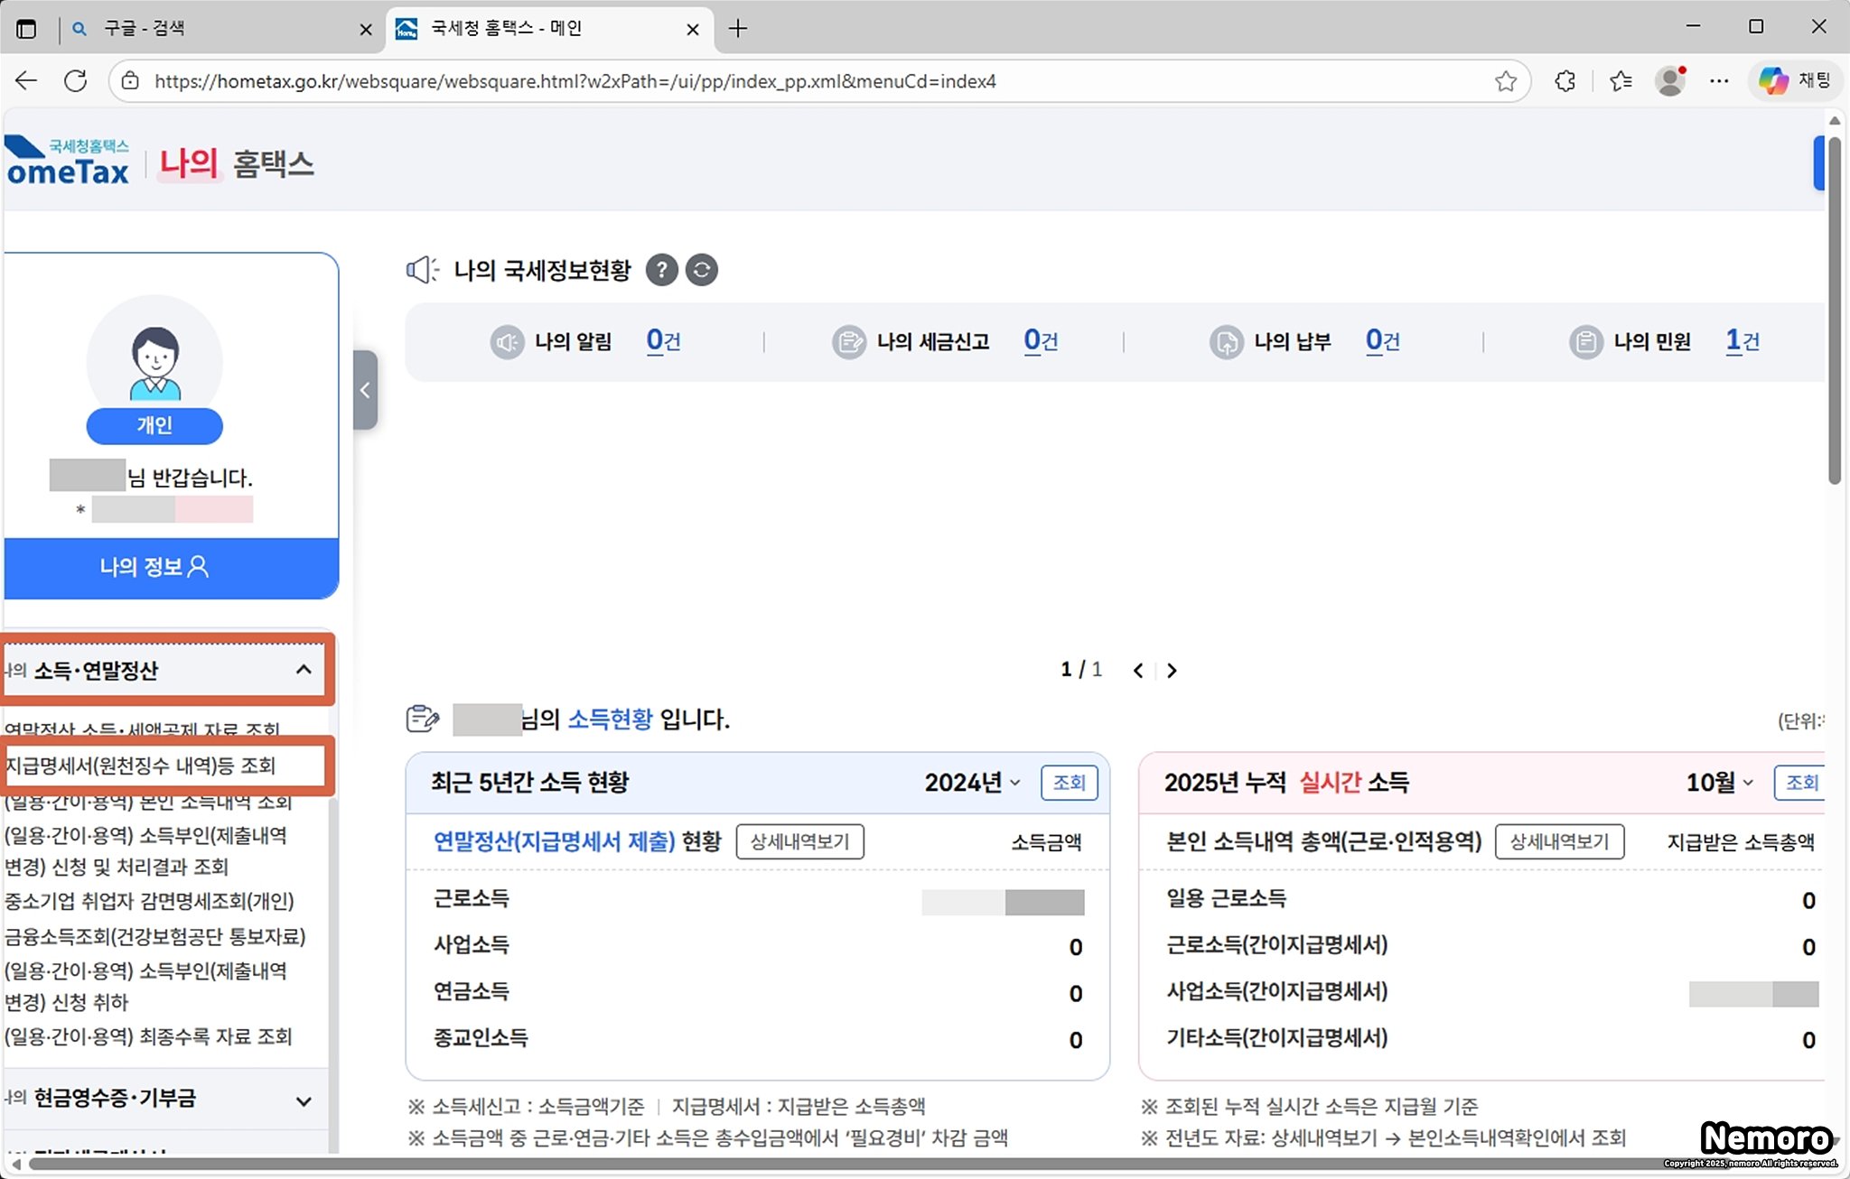The height and width of the screenshot is (1179, 1850).
Task: Click previous page arrow in pagination
Action: (1138, 671)
